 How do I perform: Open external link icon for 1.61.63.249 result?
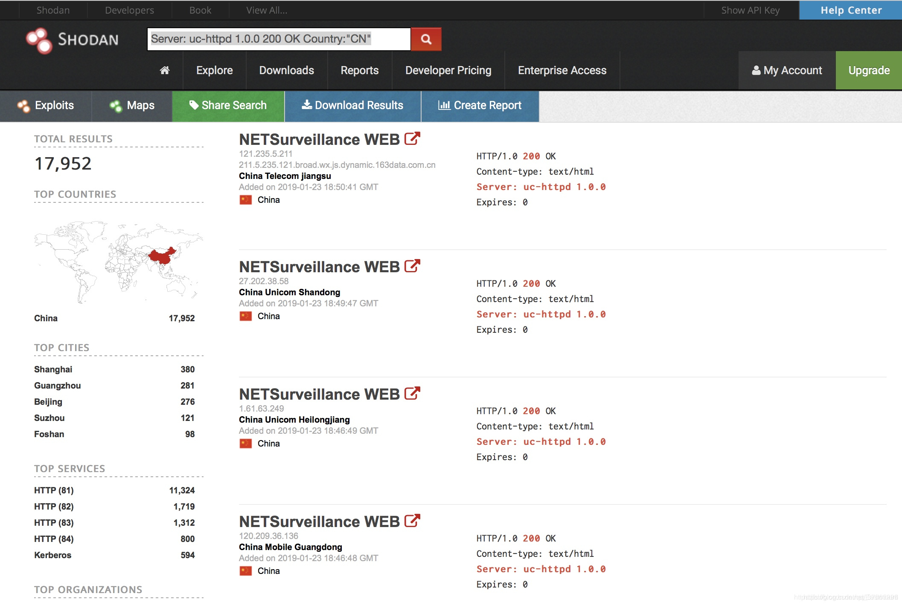point(412,394)
